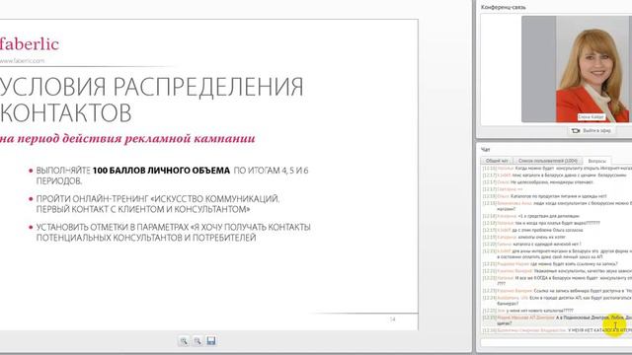Click the 'Выйти в эфир' go-on-air button
This screenshot has width=632, height=355.
coord(592,130)
